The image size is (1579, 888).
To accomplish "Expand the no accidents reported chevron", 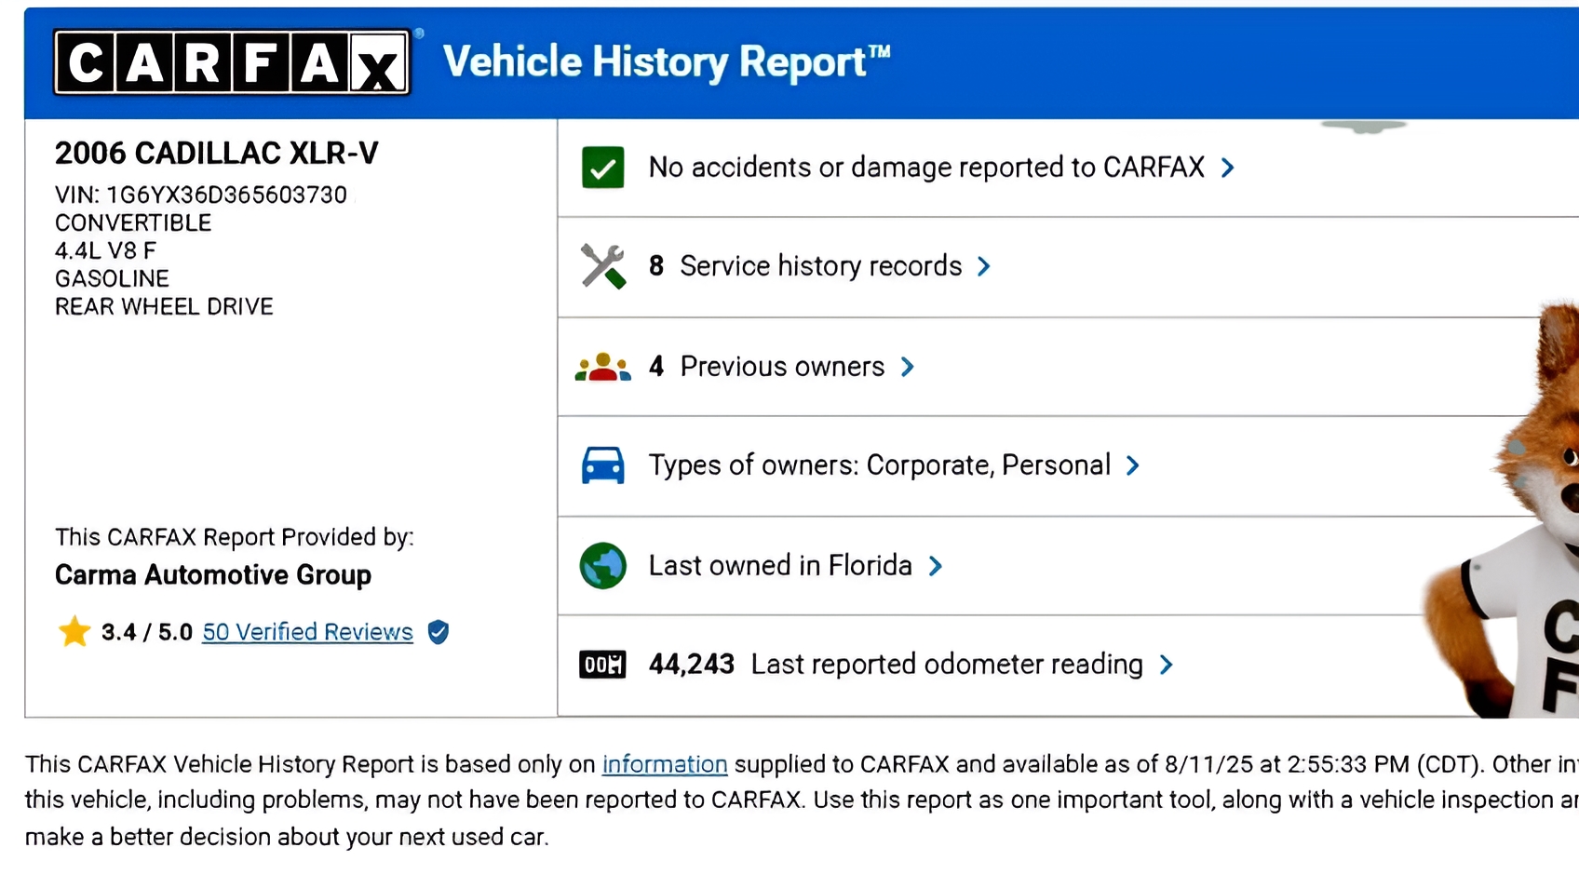I will click(x=1228, y=168).
